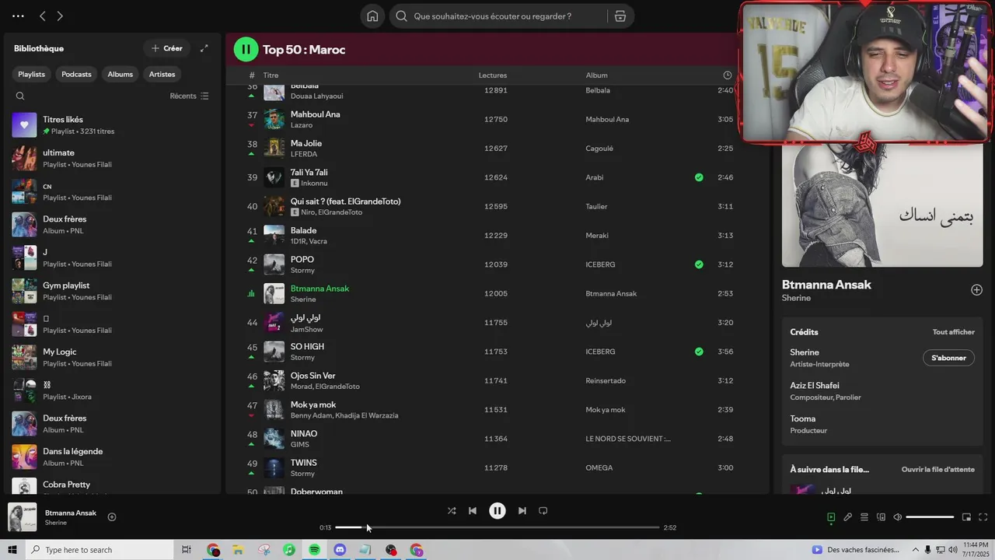Open Task View on taskbar
995x560 pixels.
187,550
